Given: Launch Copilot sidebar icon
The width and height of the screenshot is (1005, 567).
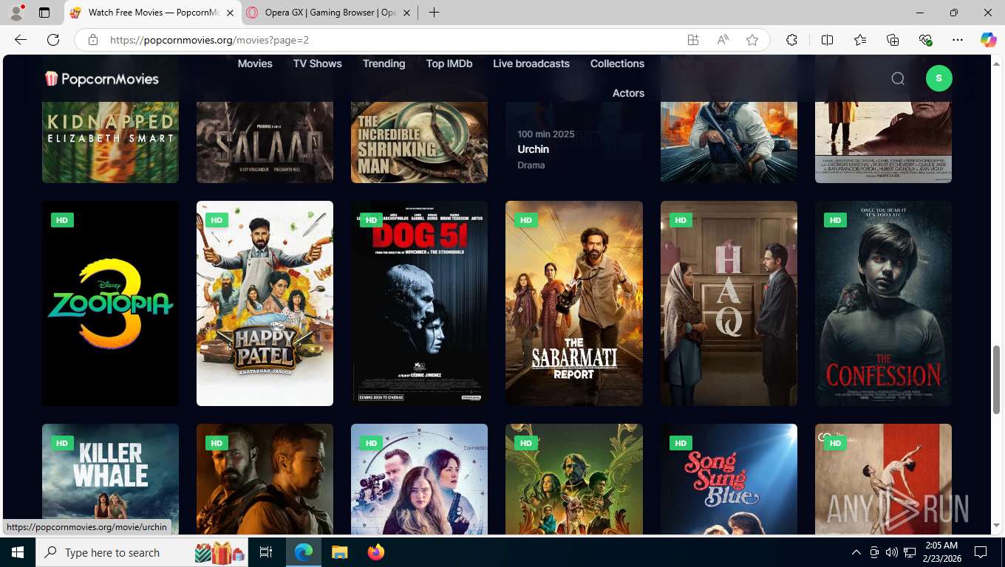Looking at the screenshot, I should tap(989, 40).
